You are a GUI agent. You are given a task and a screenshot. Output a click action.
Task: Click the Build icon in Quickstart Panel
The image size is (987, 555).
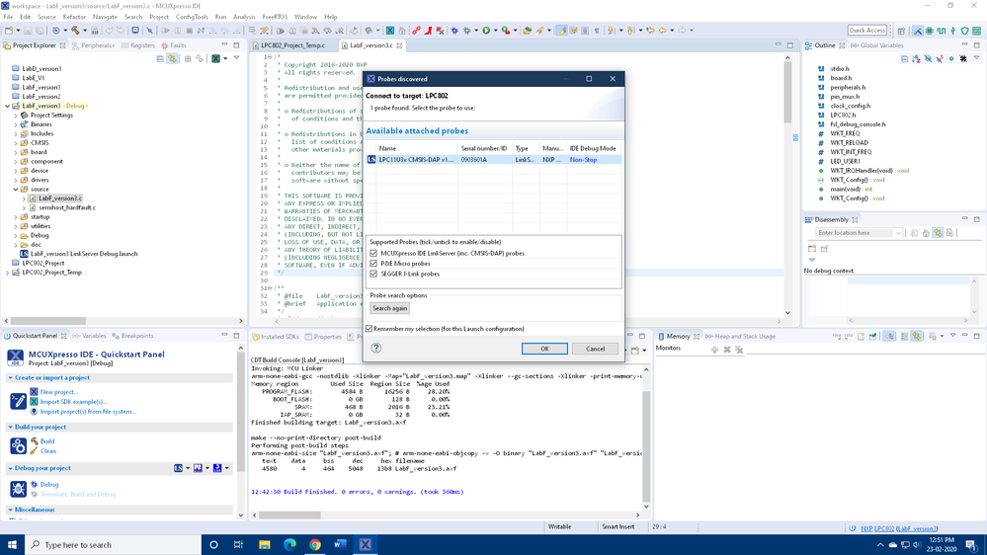[x=34, y=441]
